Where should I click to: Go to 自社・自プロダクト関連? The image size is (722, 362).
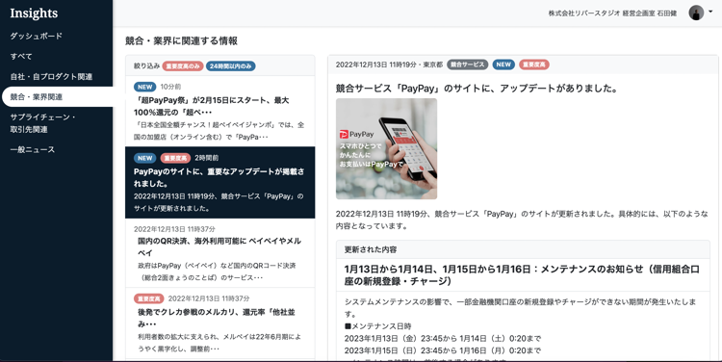coord(51,76)
